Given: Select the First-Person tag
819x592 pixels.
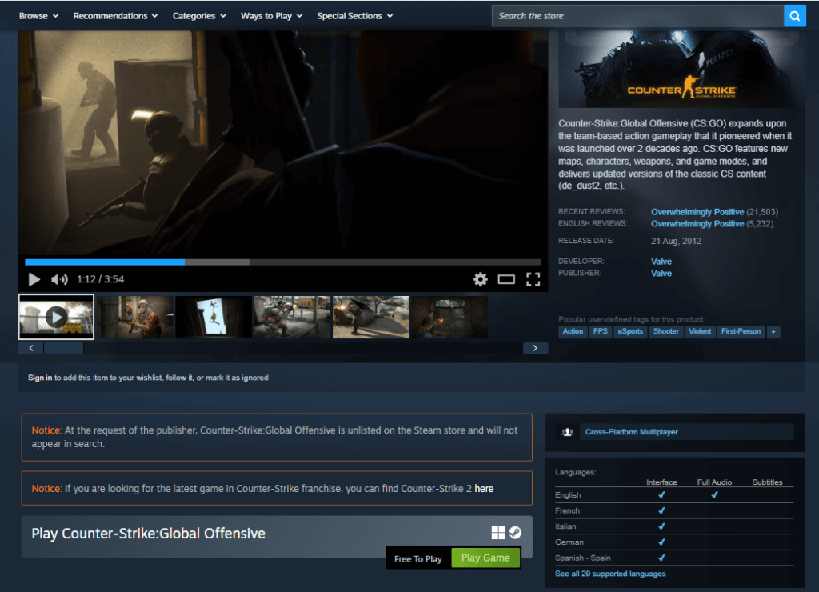Looking at the screenshot, I should 741,332.
